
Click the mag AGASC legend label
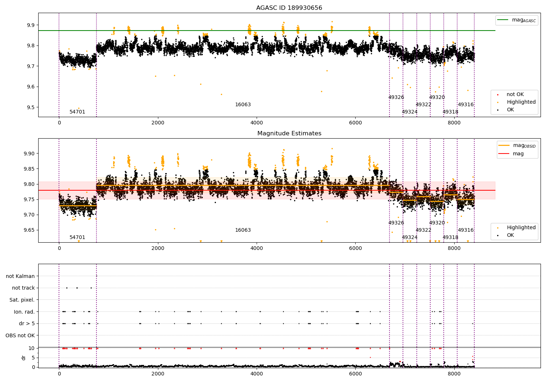pos(524,20)
